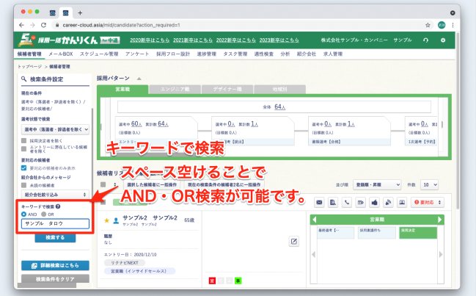
Task: Open the アンケート menu tab
Action: click(137, 54)
